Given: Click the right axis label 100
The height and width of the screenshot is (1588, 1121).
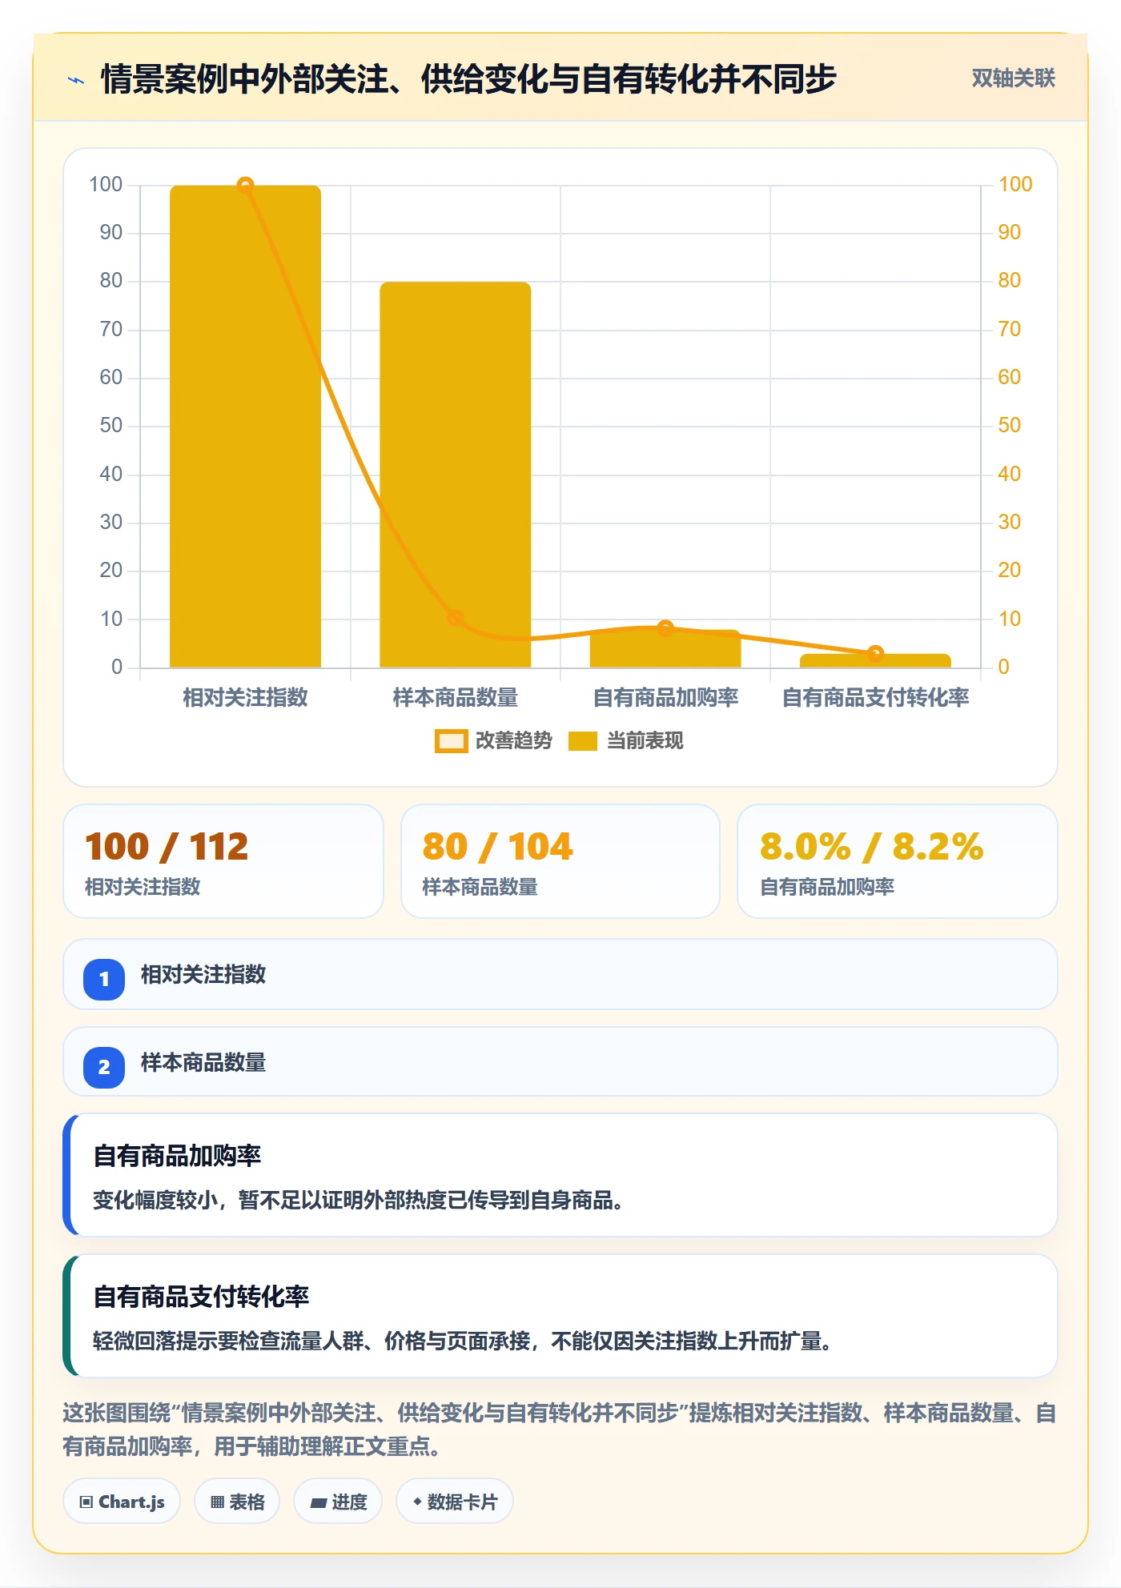Looking at the screenshot, I should tap(1015, 184).
